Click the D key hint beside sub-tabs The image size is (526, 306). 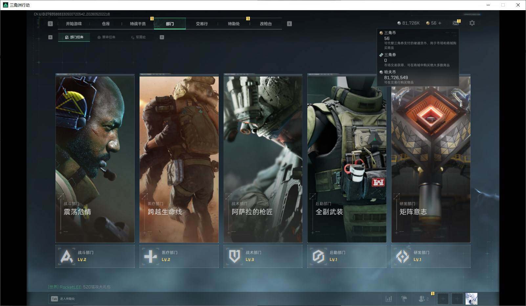162,37
